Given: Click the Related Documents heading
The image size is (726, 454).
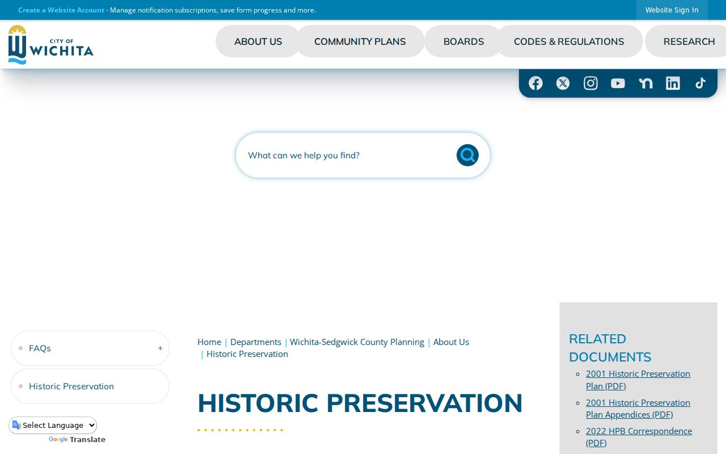Looking at the screenshot, I should coord(610,348).
